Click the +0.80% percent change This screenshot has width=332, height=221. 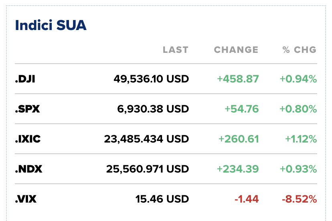click(298, 108)
